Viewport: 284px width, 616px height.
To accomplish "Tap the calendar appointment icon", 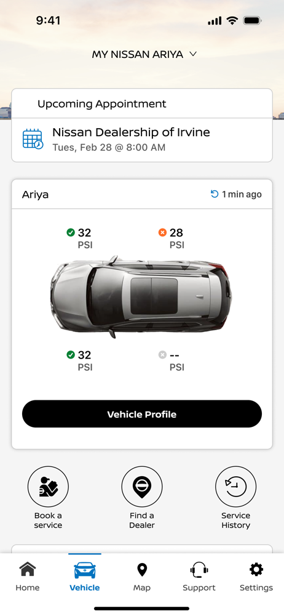I will pos(33,139).
